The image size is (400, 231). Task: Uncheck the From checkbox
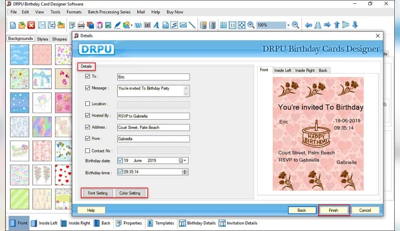pyautogui.click(x=88, y=138)
